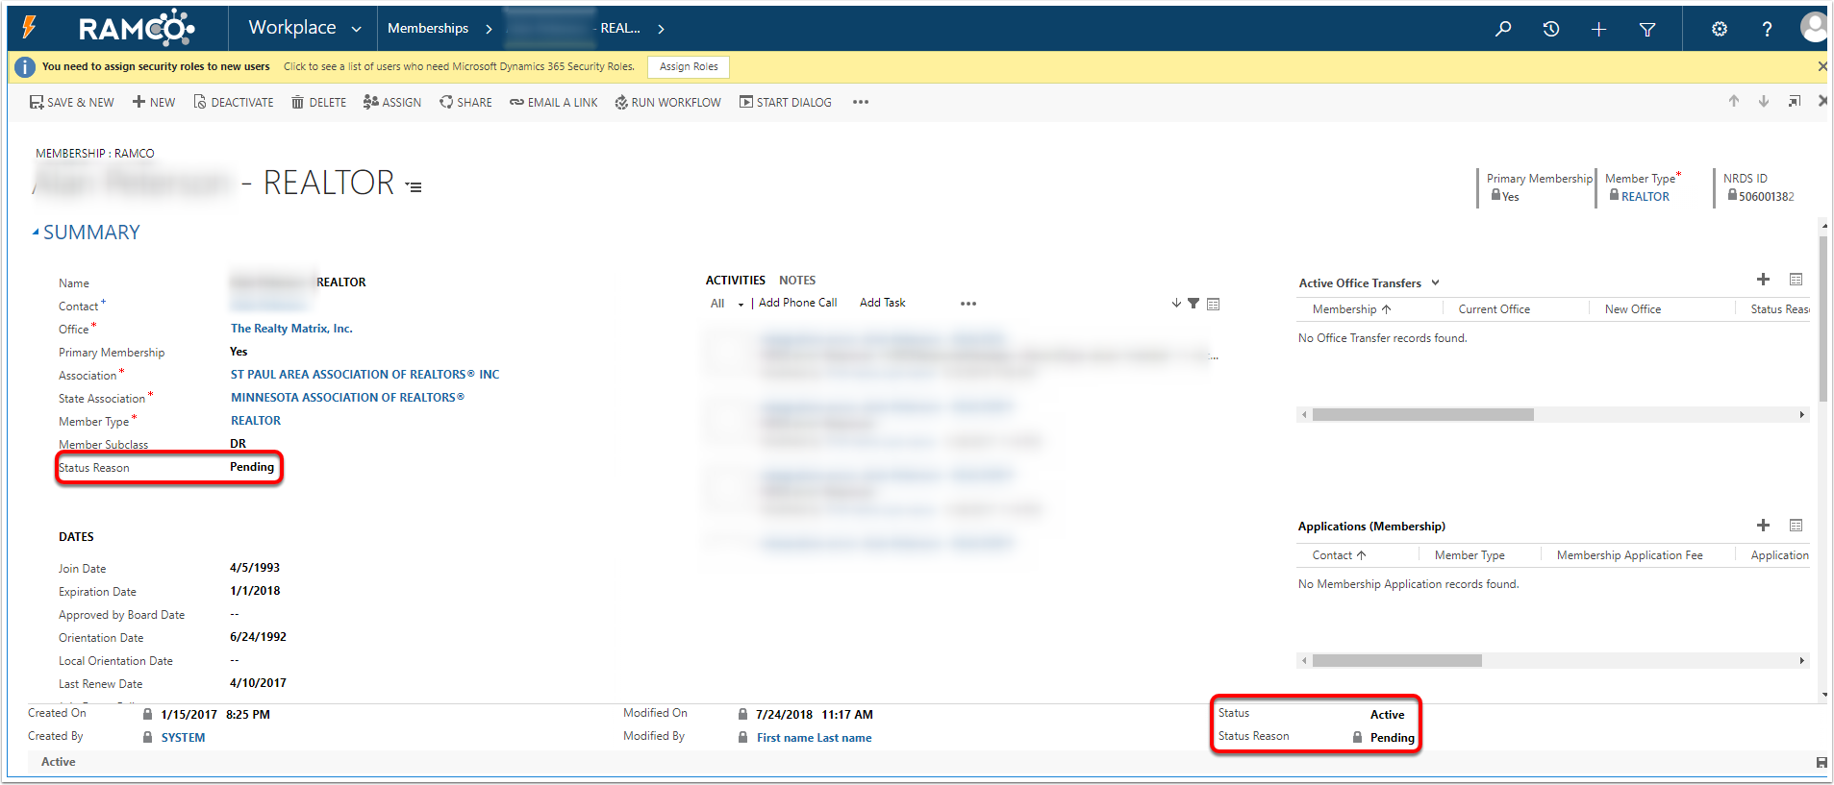Open the help question mark icon
The image size is (1834, 785).
[1767, 30]
